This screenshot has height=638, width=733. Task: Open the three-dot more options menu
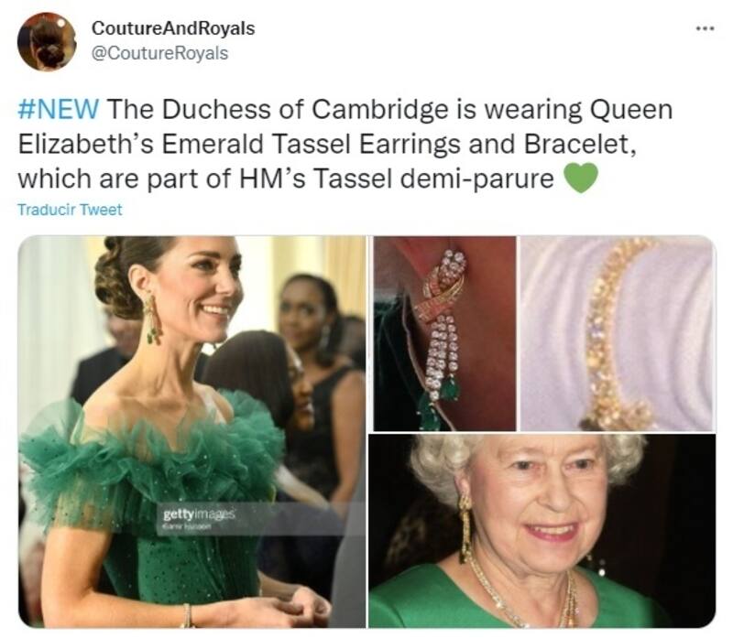point(705,29)
